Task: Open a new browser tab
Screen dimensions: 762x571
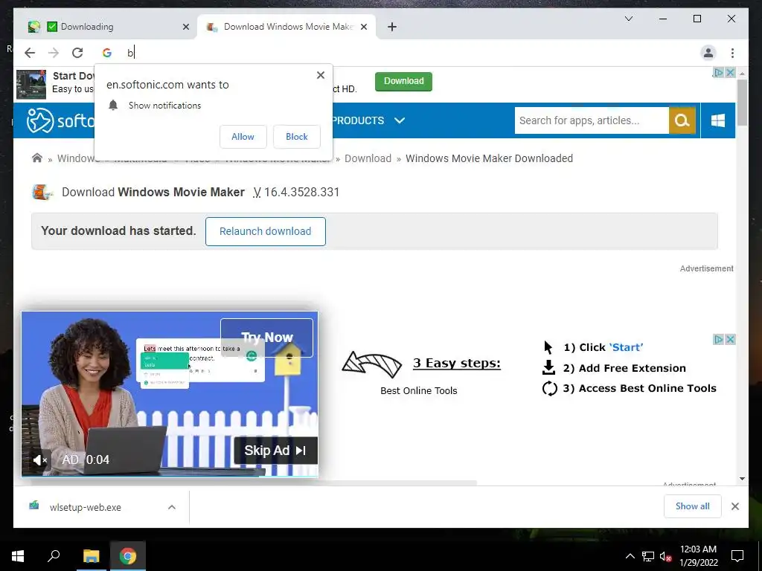Action: [x=392, y=27]
